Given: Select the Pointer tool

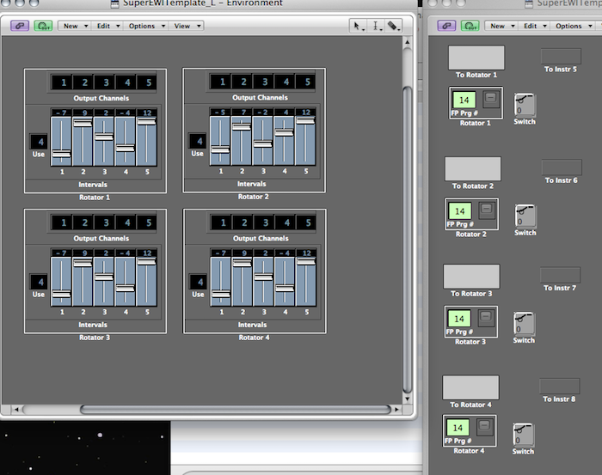Looking at the screenshot, I should point(358,26).
